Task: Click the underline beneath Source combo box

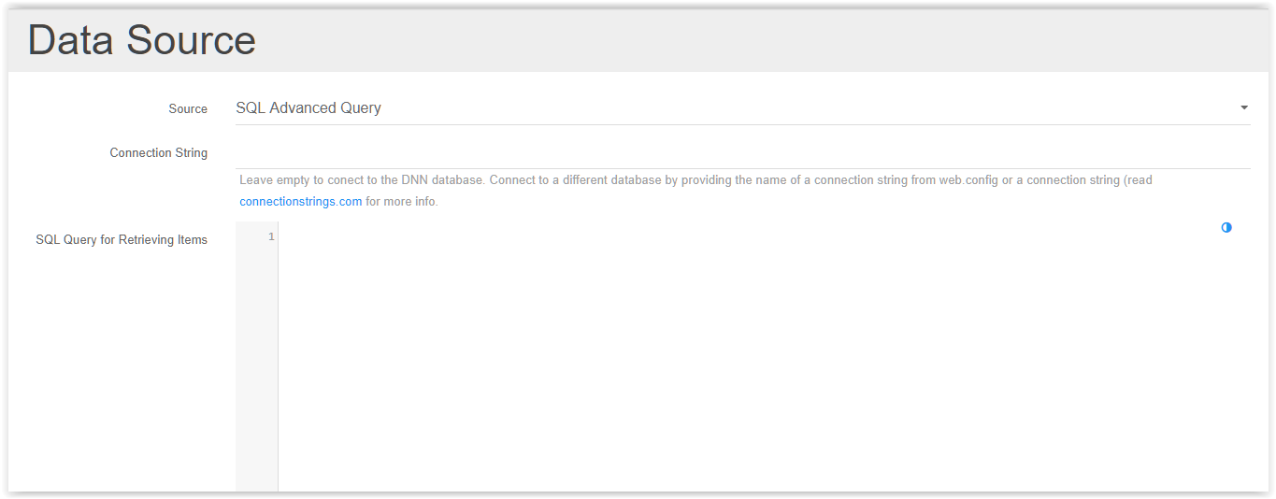Action: click(x=743, y=124)
